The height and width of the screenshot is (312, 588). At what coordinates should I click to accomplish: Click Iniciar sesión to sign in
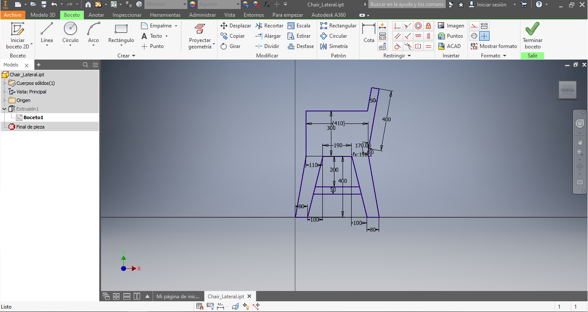(x=492, y=4)
